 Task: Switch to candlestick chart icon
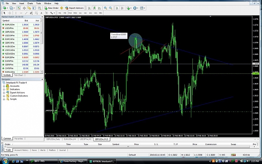pos(94,8)
